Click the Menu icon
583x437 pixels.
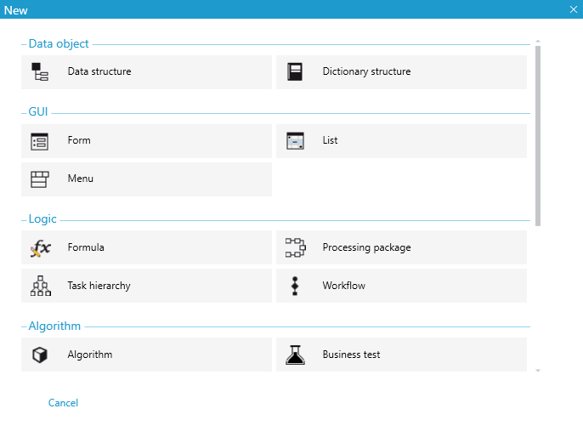(39, 179)
